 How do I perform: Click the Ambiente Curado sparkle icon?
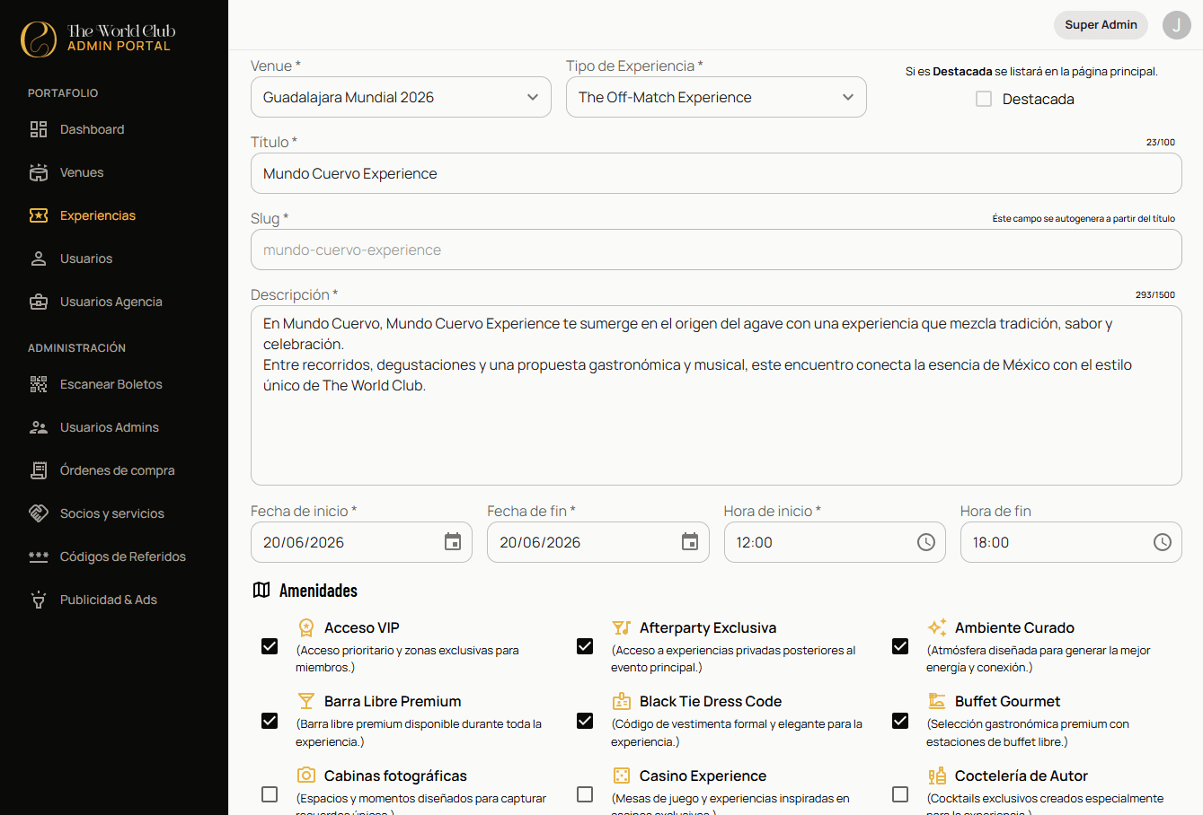tap(937, 627)
